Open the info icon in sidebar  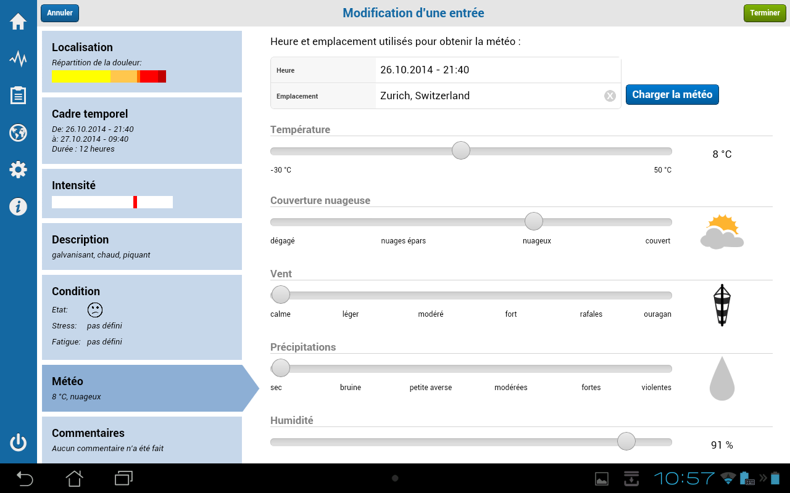coord(18,206)
